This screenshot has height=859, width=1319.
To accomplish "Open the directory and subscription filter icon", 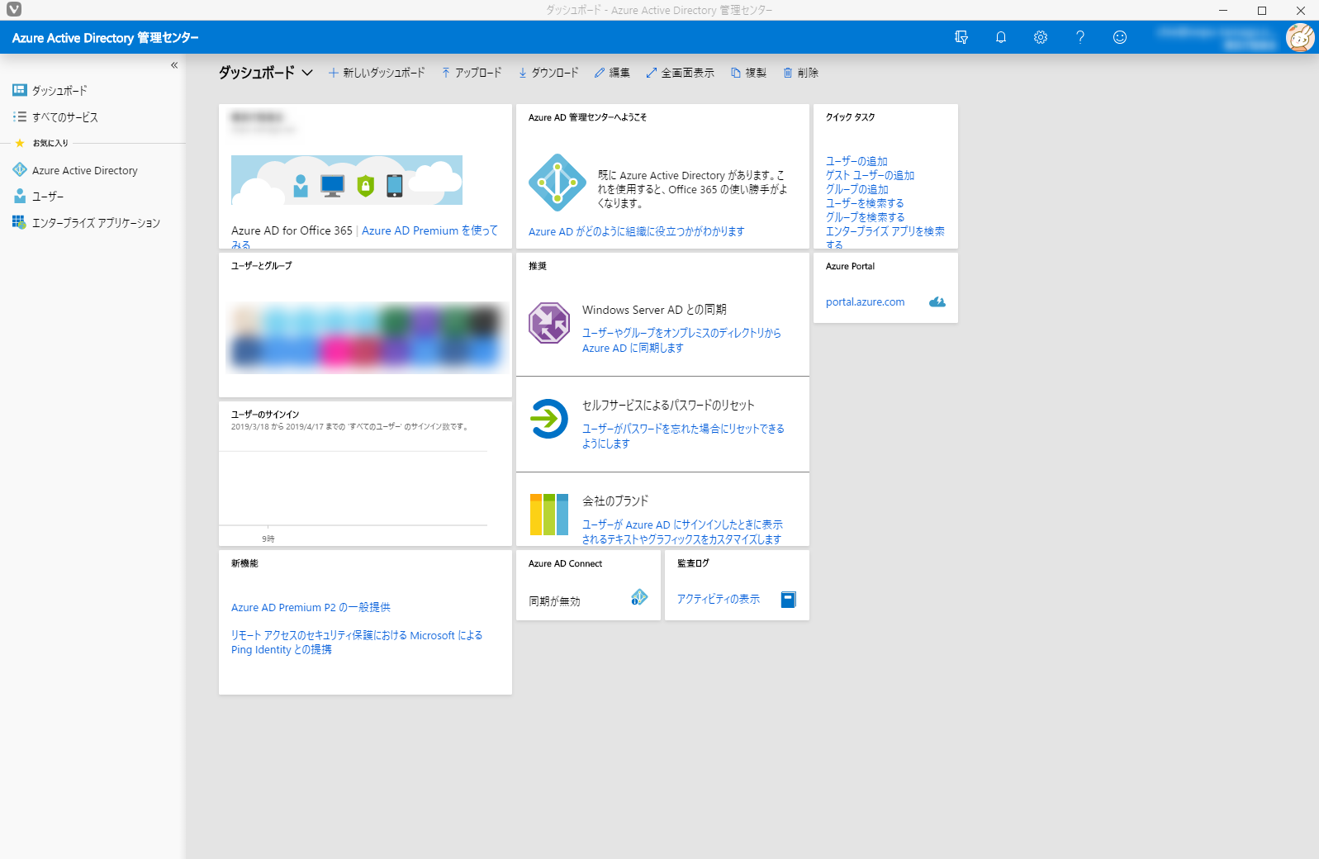I will tap(961, 37).
